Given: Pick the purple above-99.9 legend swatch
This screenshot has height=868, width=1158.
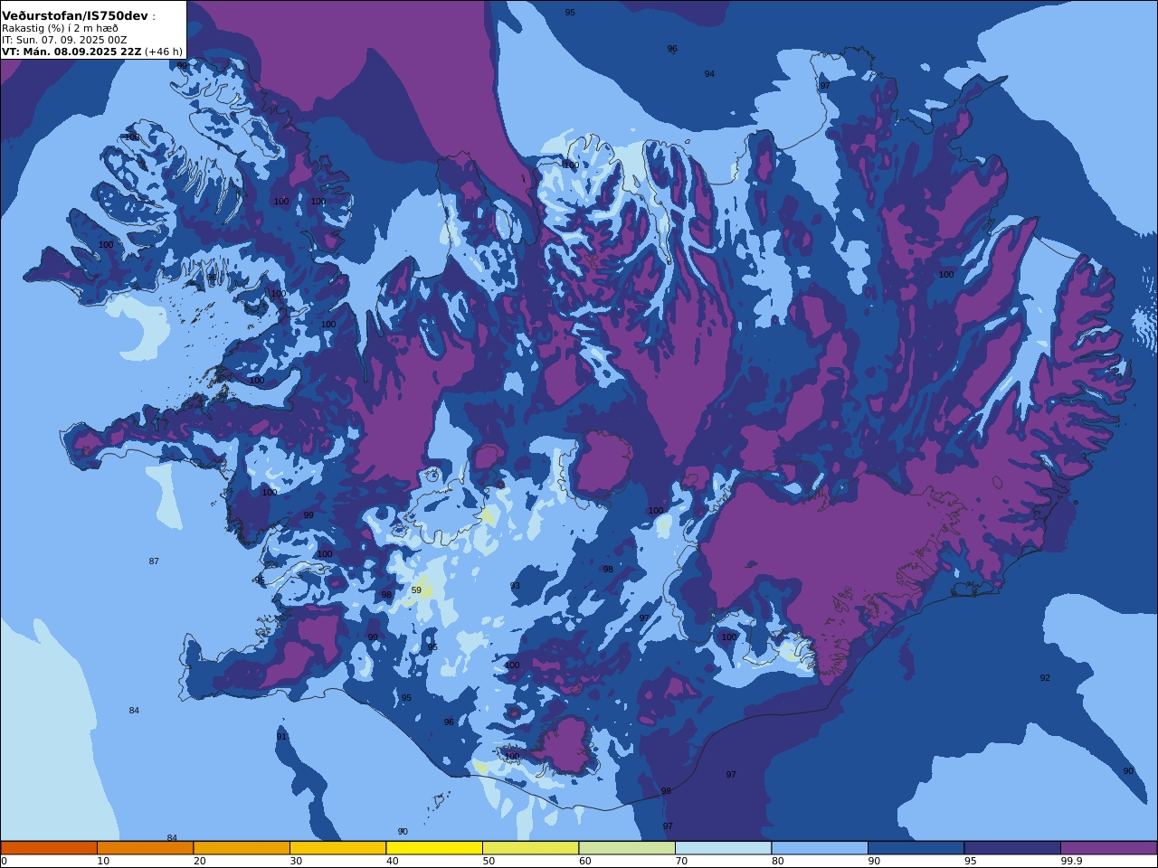Looking at the screenshot, I should (1109, 848).
